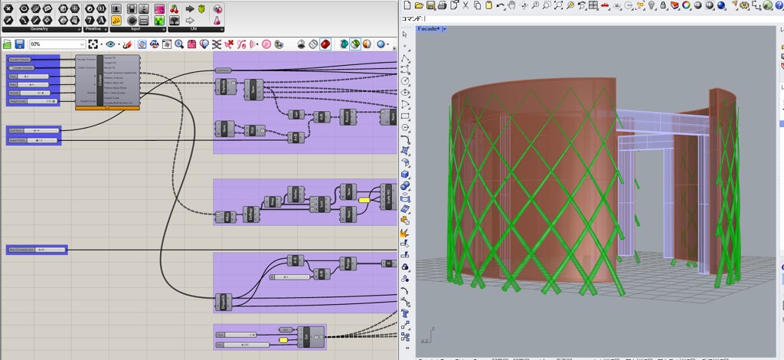
Task: Select the Primitive component category tab
Action: [x=94, y=29]
